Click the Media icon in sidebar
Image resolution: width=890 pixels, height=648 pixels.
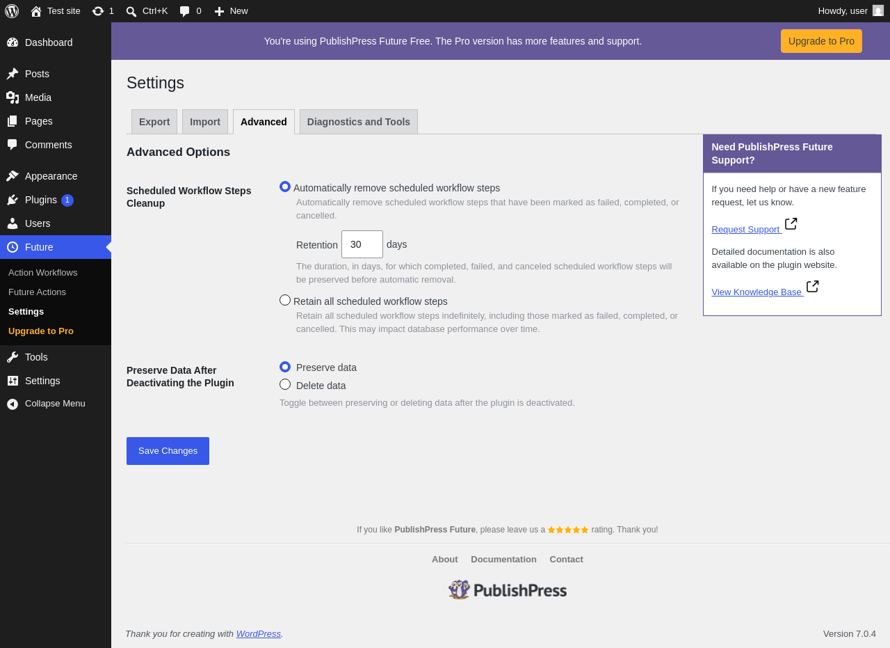click(13, 97)
